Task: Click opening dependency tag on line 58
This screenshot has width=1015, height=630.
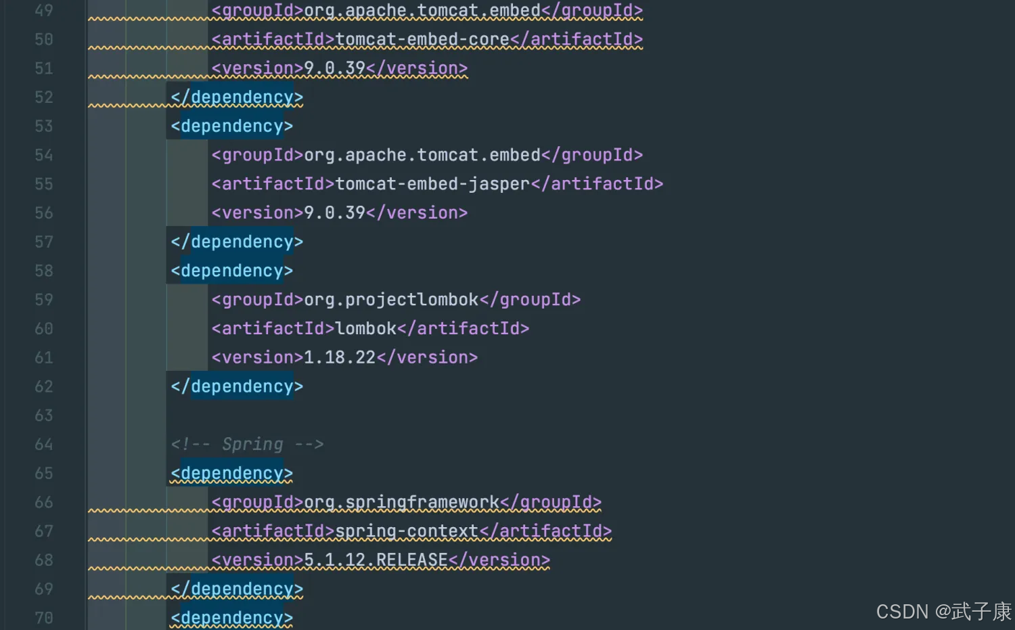Action: pyautogui.click(x=231, y=271)
